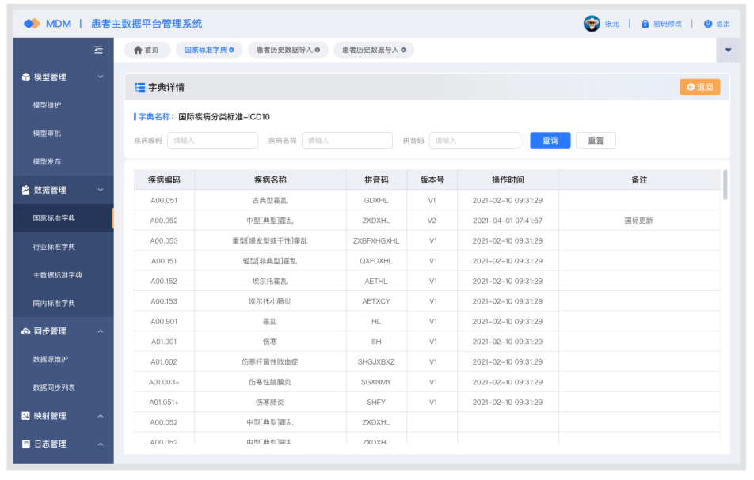754x480 pixels.
Task: Click the 数据管理 clipboard icon
Action: pyautogui.click(x=26, y=190)
